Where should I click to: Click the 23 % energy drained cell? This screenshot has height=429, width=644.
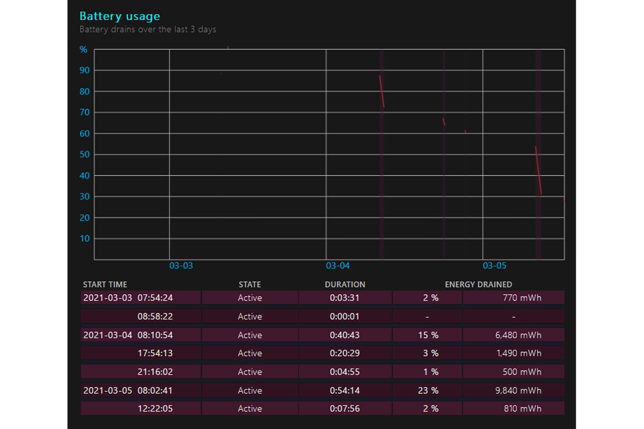coord(427,390)
